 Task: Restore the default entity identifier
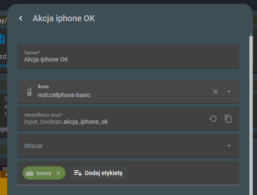(213, 119)
